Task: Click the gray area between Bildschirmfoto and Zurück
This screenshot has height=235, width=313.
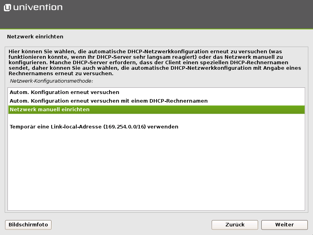Action: pos(131,225)
